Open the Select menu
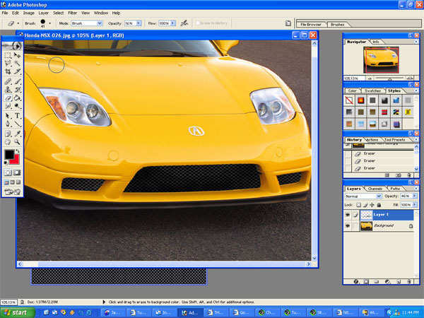The height and width of the screenshot is (318, 424). pos(58,13)
